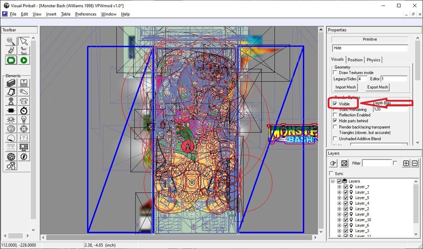Click the layers Filter text field
This screenshot has height=249, width=423.
point(376,163)
